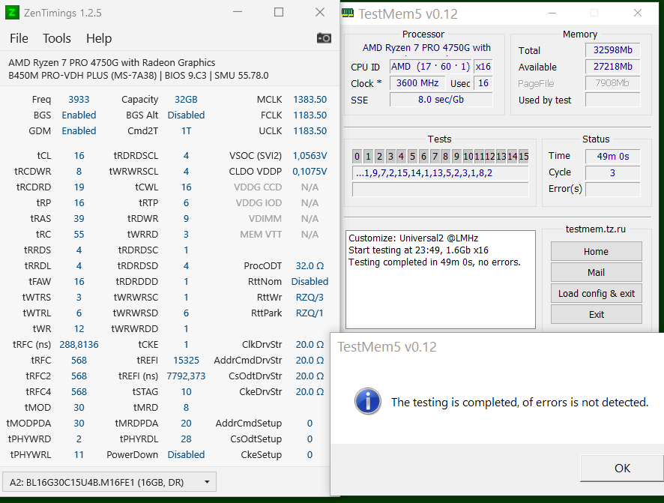Click Load config & exit button

click(x=597, y=293)
